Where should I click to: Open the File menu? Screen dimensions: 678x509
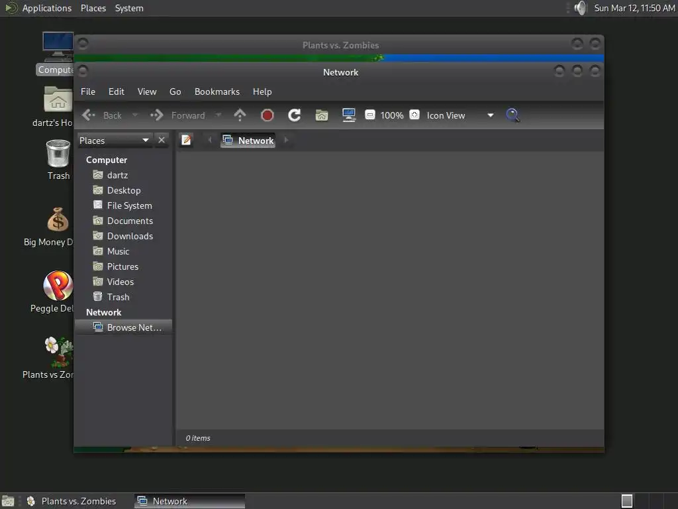click(x=88, y=91)
